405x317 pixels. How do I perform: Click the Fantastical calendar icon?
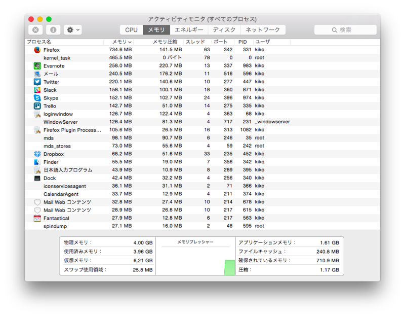(37, 218)
